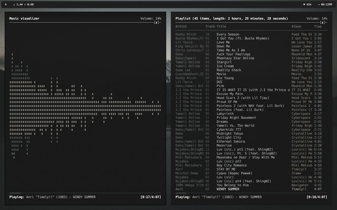The width and height of the screenshot is (337, 210).
Task: Click the Playlist header with 45 items
Action: (x=231, y=18)
